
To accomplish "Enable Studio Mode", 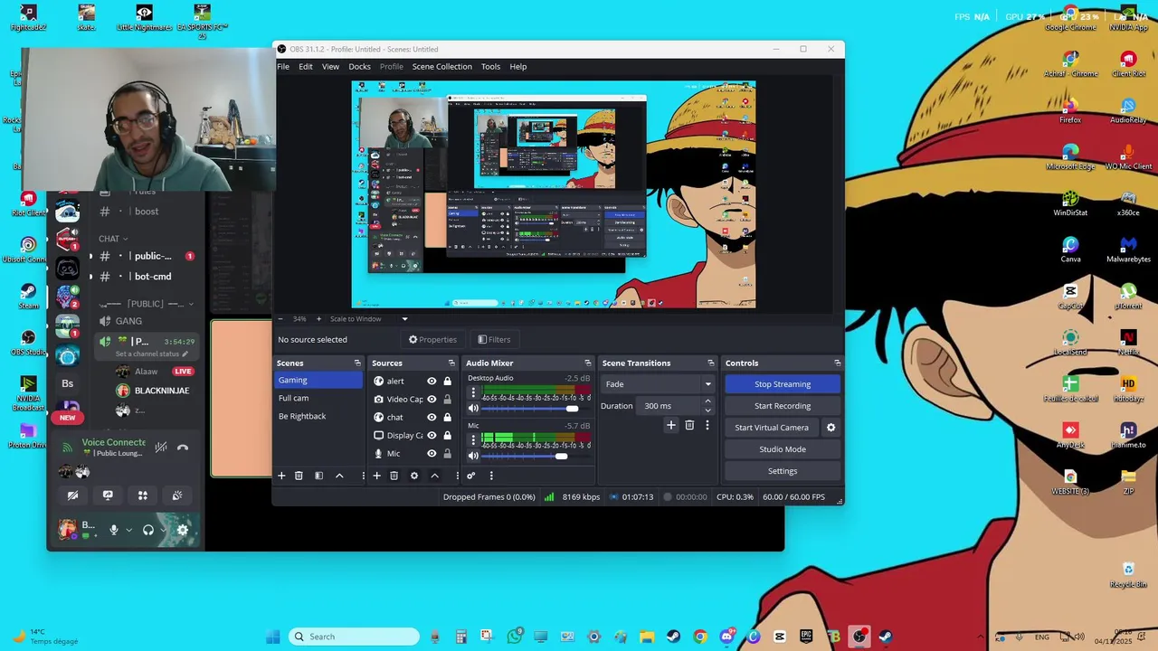I will tap(783, 449).
